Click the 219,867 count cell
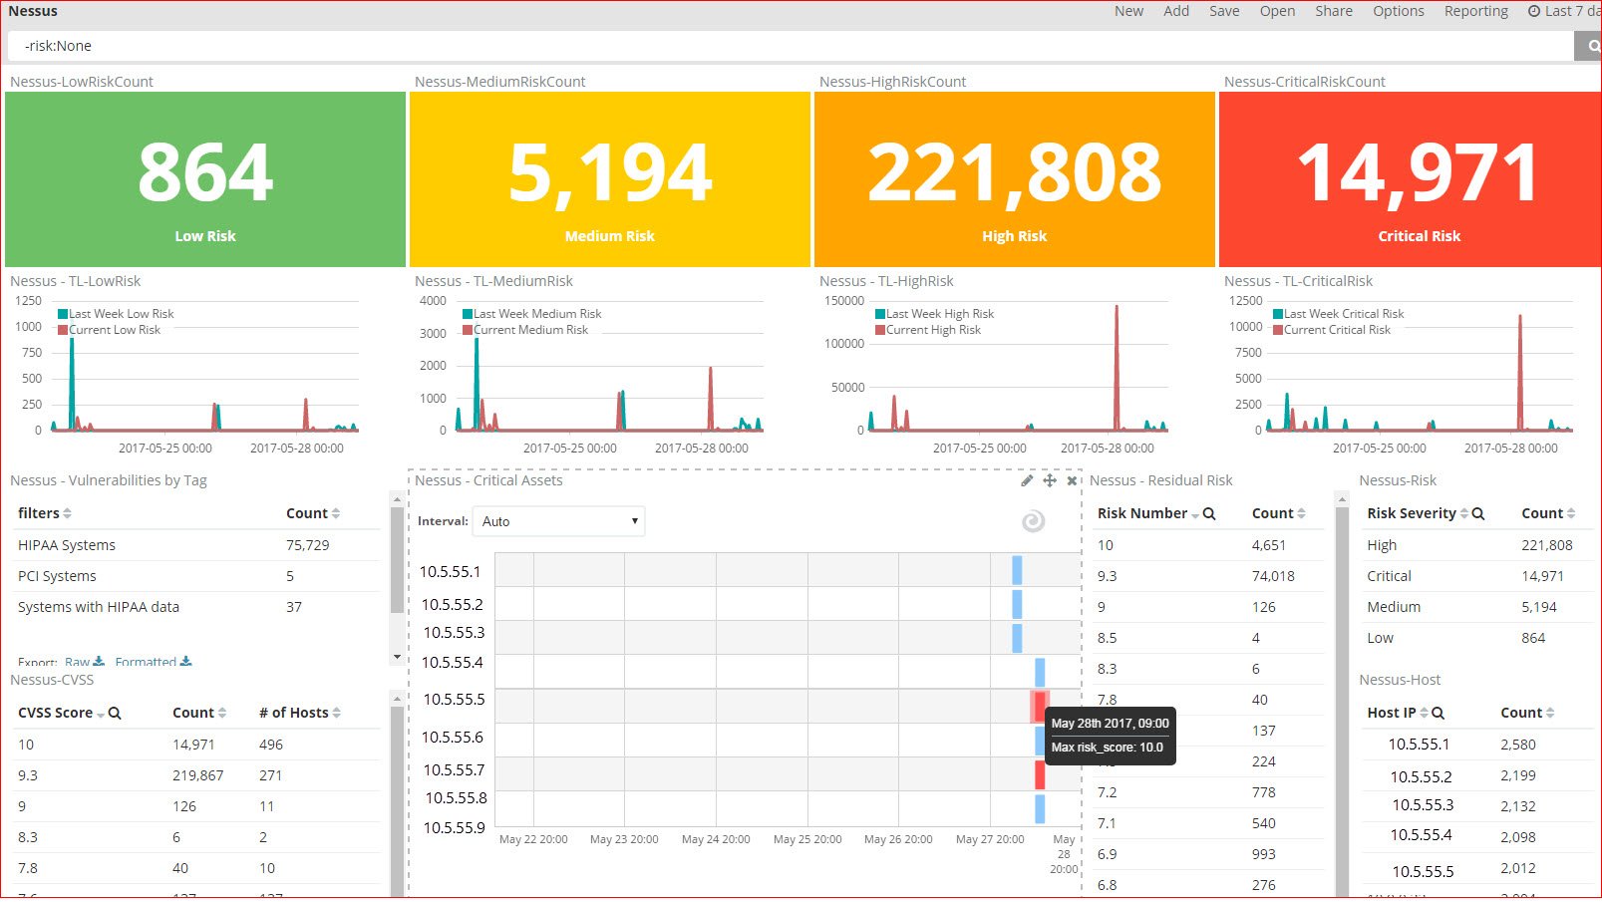The width and height of the screenshot is (1602, 902). (197, 775)
